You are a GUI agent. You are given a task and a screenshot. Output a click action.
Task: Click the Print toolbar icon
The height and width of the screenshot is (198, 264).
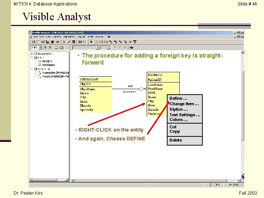pos(52,42)
